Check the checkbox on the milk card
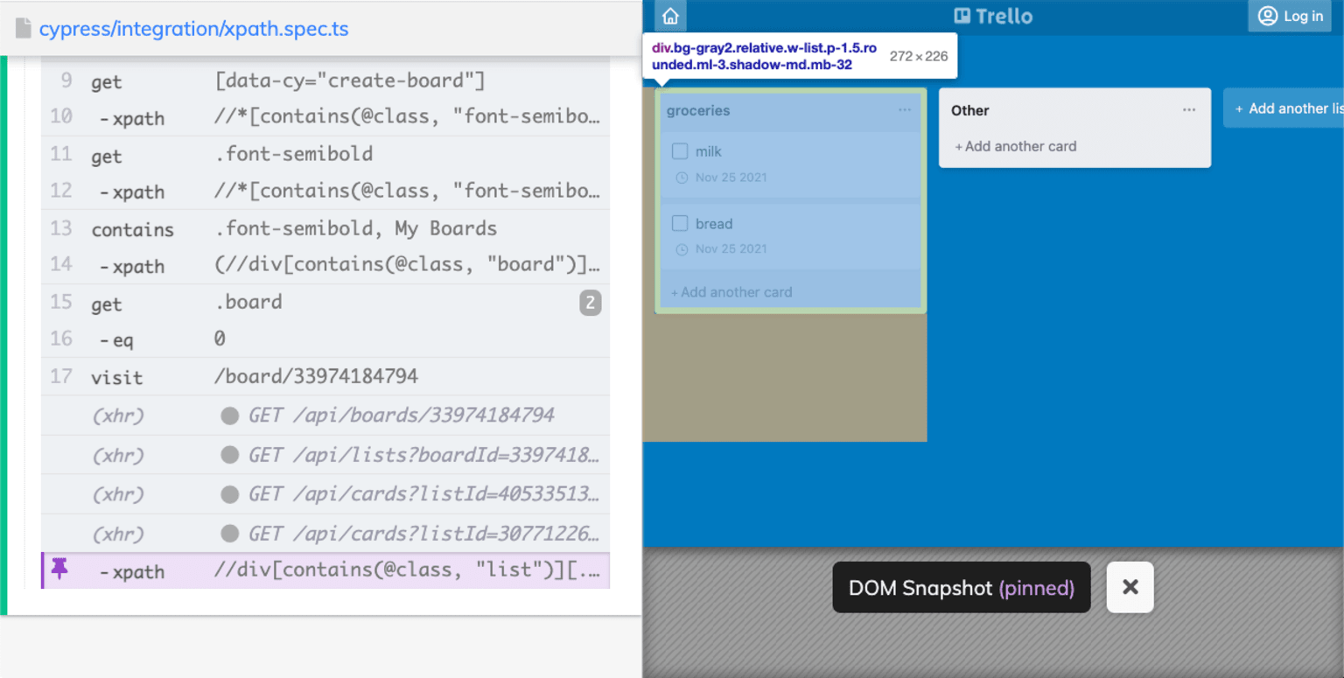 coord(680,150)
